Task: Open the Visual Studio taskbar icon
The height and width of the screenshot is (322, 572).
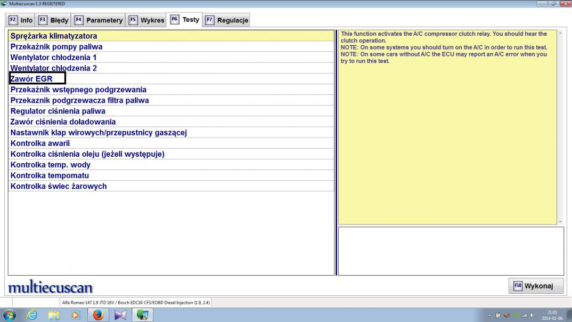Action: point(120,315)
